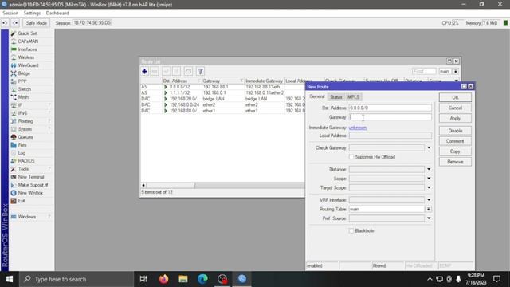Switch to General tab in New Route
The image size is (510, 287).
[317, 96]
